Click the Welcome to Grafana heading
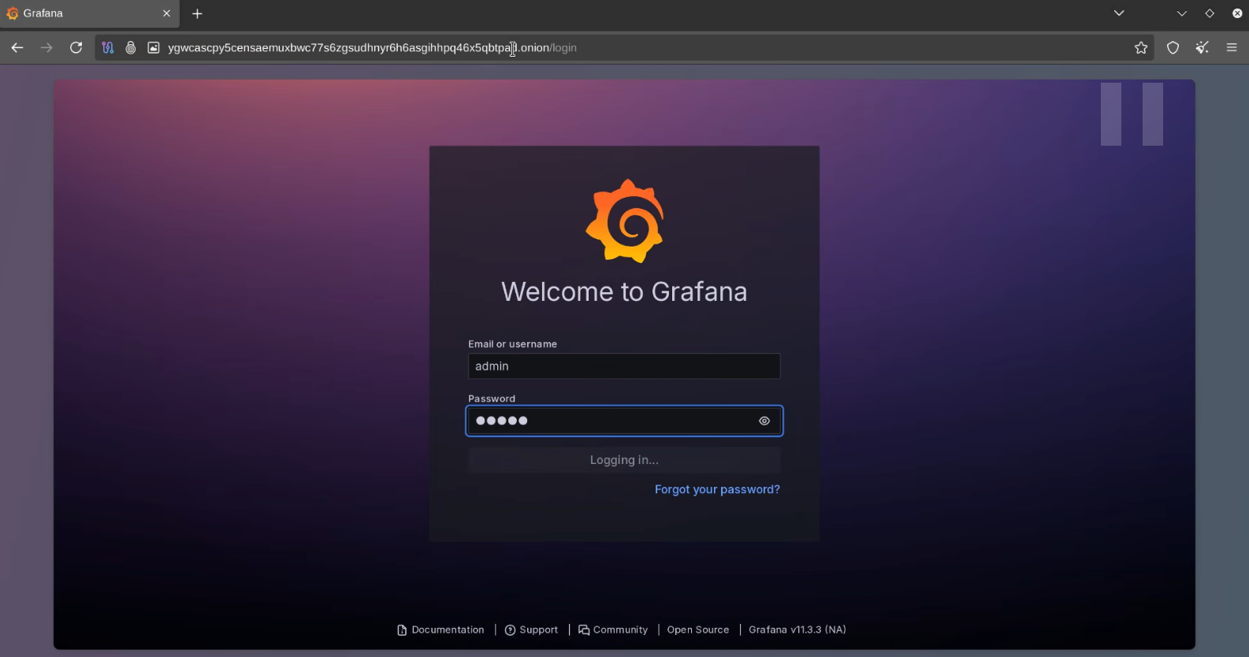The height and width of the screenshot is (657, 1249). tap(624, 292)
